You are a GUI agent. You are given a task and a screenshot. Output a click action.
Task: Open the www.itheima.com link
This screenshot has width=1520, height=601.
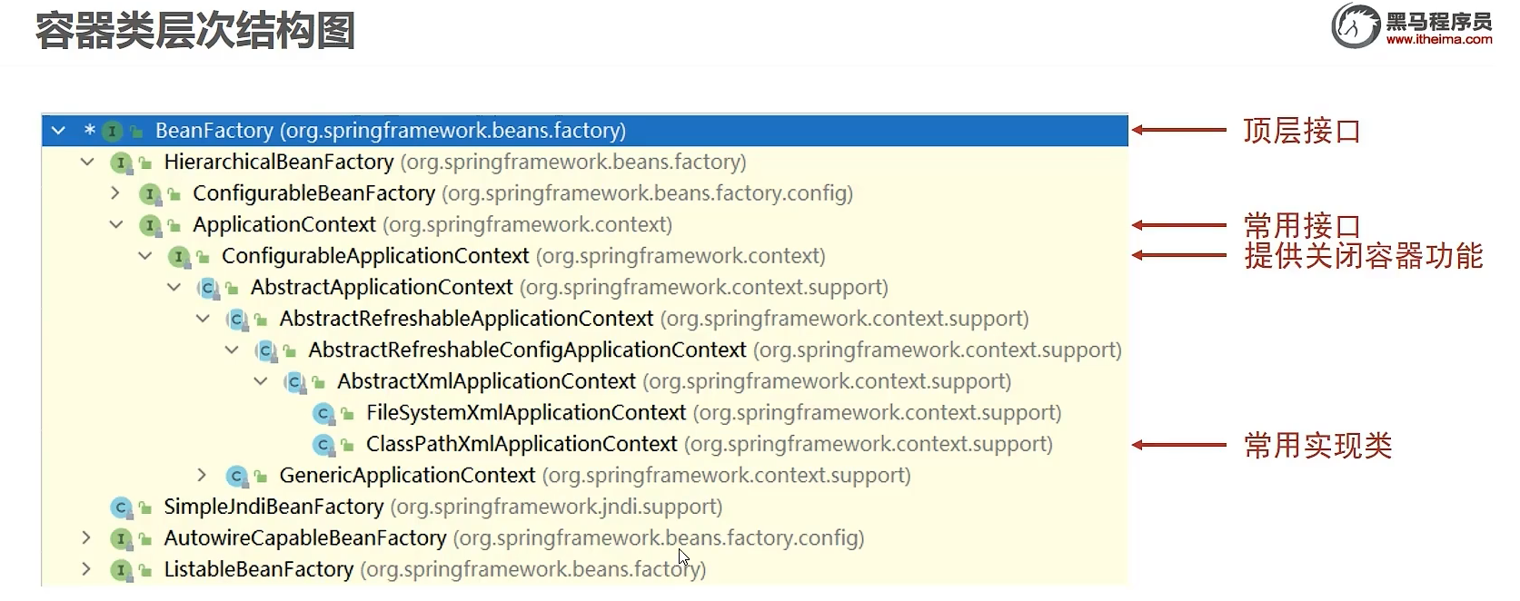[1438, 39]
